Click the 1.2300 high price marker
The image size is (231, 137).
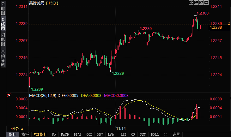coord(203,13)
